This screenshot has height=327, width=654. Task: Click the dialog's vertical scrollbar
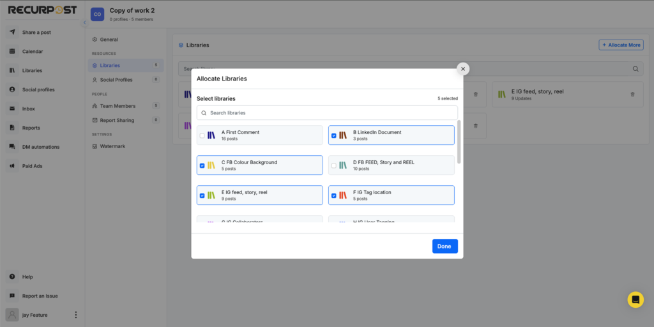coord(459,142)
